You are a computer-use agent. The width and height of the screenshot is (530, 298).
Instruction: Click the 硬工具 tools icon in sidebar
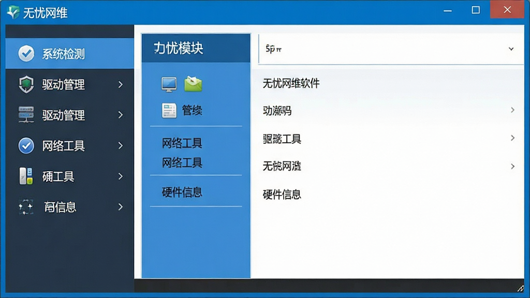(26, 176)
